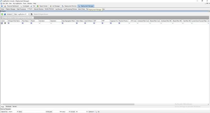Viewport: 210px width, 113px height.
Task: Click the green refresh icon in AI Engine toolbar
Action: 2,14
